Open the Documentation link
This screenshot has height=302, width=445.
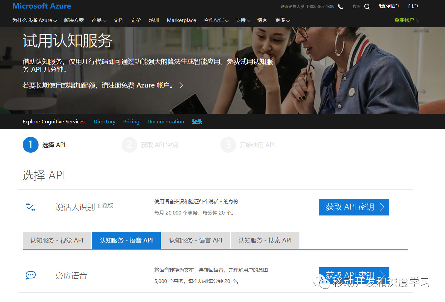[166, 122]
